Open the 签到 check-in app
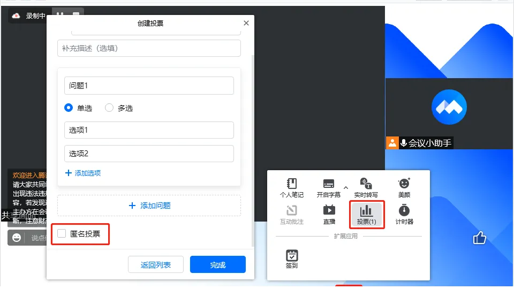This screenshot has height=289, width=514. (x=292, y=258)
